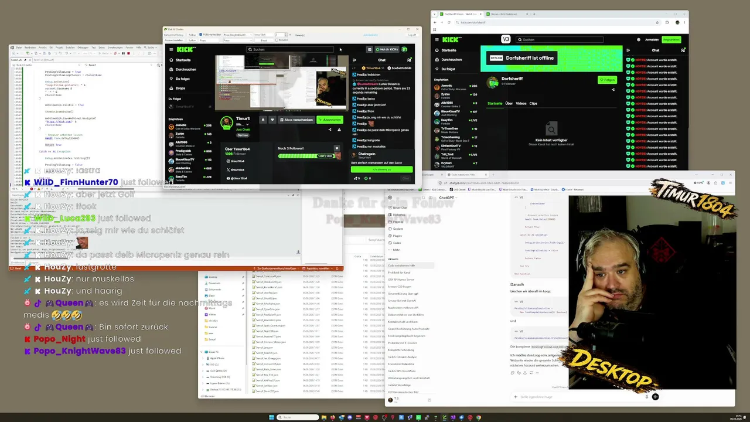This screenshot has height=422, width=750.
Task: Open 'Neuer Chat' in ChatGPT sidebar
Action: coord(400,208)
